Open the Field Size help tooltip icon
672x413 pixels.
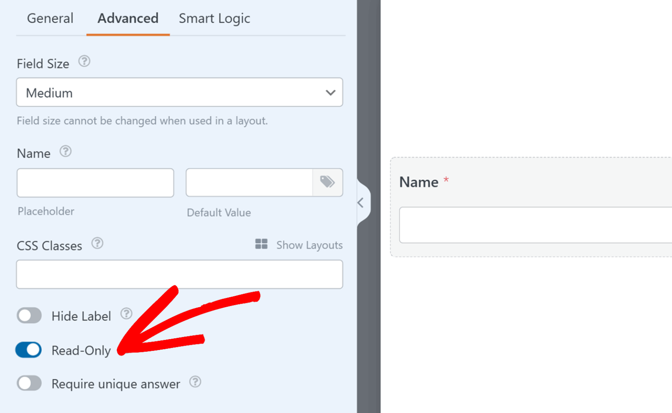(84, 62)
